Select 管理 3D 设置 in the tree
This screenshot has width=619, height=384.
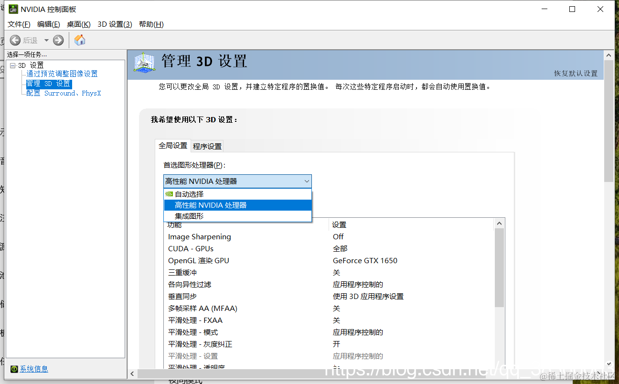pyautogui.click(x=49, y=84)
